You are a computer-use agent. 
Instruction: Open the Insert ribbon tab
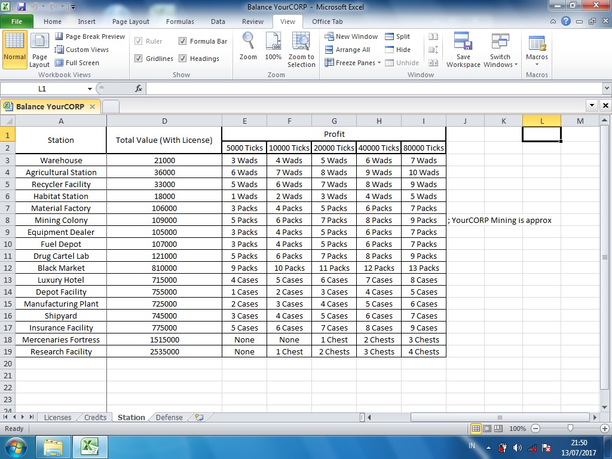click(x=87, y=22)
